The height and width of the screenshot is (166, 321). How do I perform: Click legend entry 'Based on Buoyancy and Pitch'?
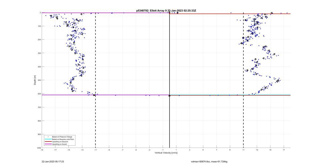point(63,139)
